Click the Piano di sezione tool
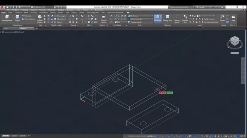 tap(104, 19)
